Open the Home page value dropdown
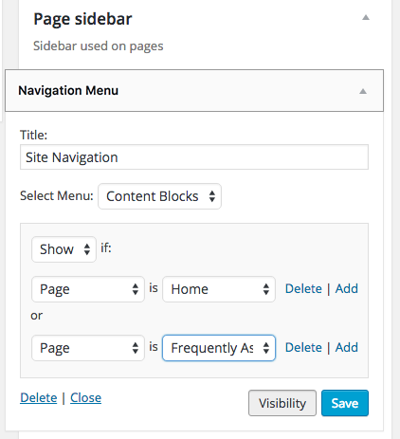 pos(219,289)
